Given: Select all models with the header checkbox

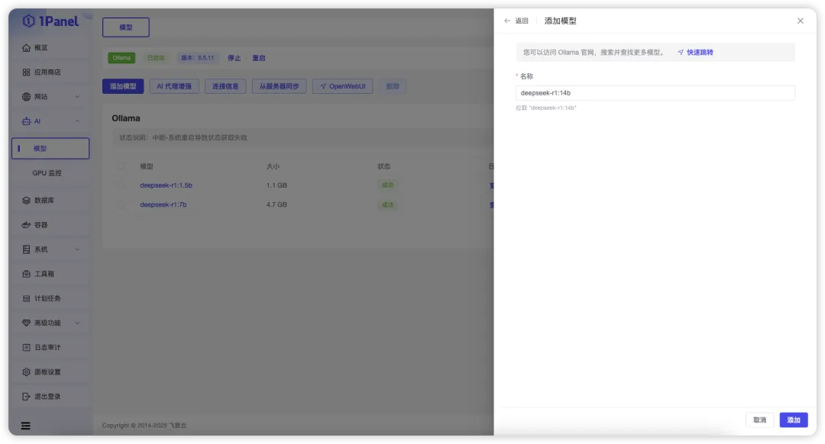Looking at the screenshot, I should [120, 166].
